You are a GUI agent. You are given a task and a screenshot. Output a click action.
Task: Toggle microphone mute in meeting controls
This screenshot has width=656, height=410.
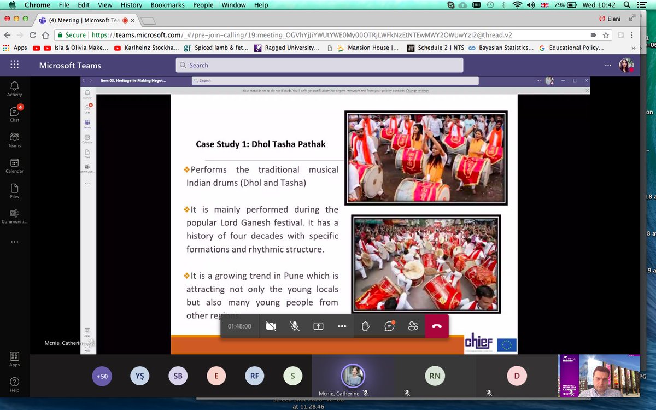(x=294, y=326)
